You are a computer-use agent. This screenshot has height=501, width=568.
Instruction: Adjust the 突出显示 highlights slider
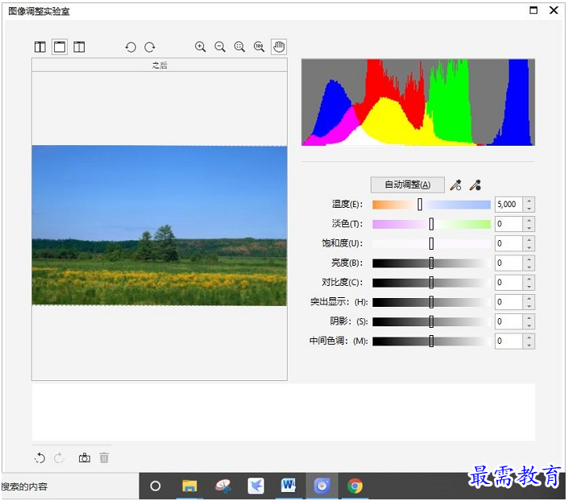(431, 302)
